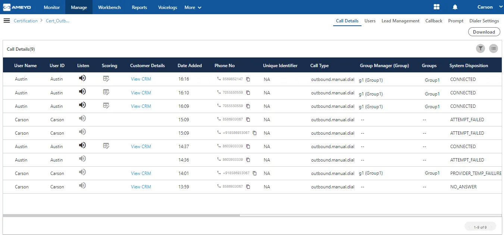Click the Call Type column header
Image resolution: width=504 pixels, height=235 pixels.
(319, 66)
